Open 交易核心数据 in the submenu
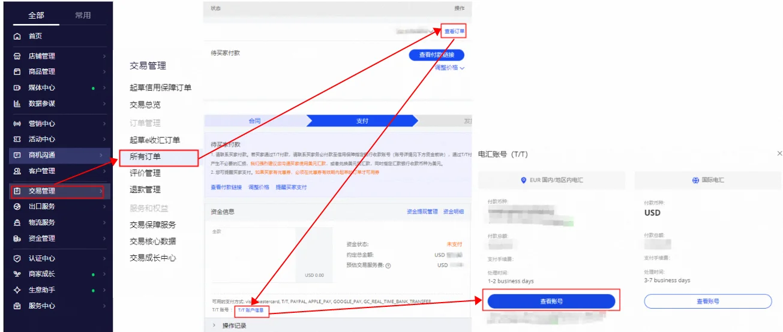 point(153,241)
